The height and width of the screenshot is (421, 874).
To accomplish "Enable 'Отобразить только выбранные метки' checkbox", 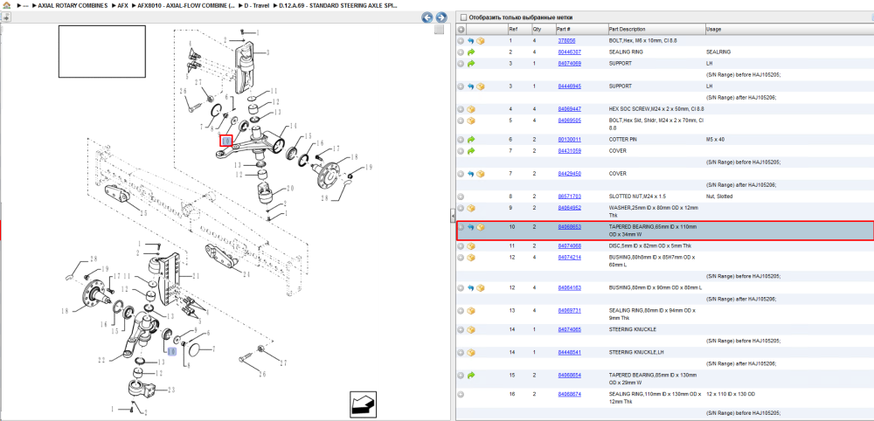I will pos(462,17).
